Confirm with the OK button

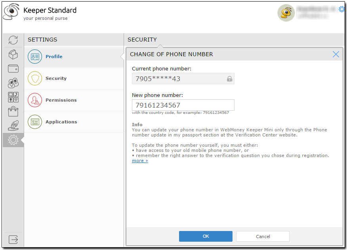click(206, 236)
